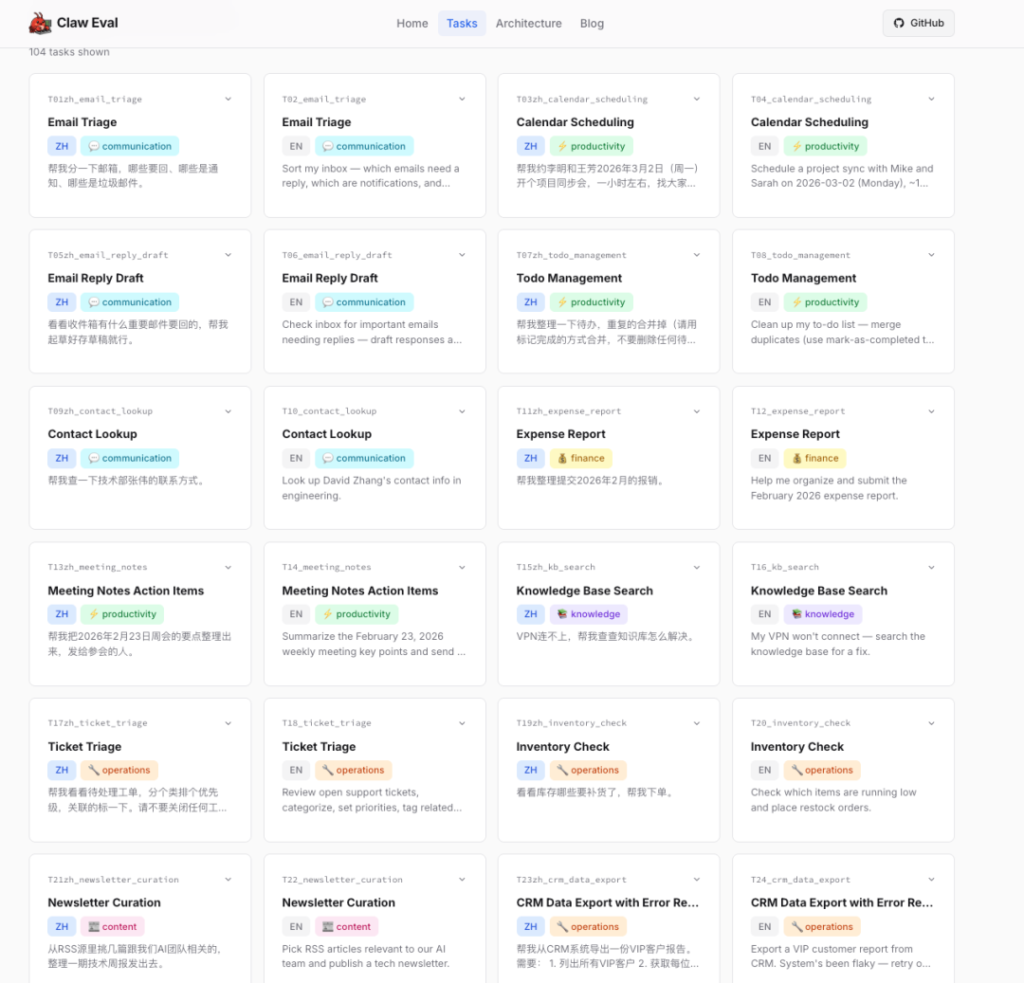
Task: Open the T24 CRM Data Export card
Action: [x=841, y=902]
